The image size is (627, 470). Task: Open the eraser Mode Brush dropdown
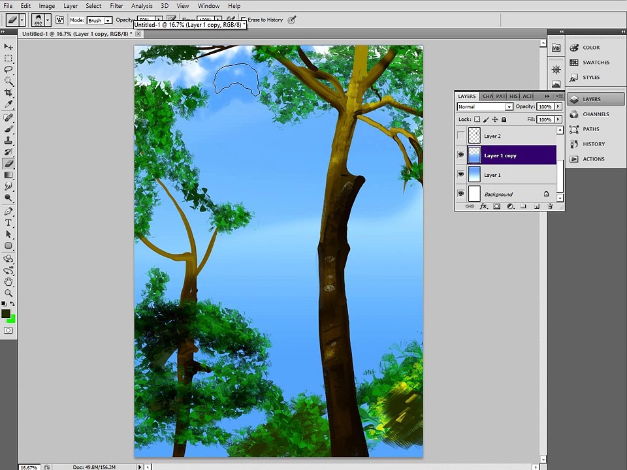pos(99,20)
